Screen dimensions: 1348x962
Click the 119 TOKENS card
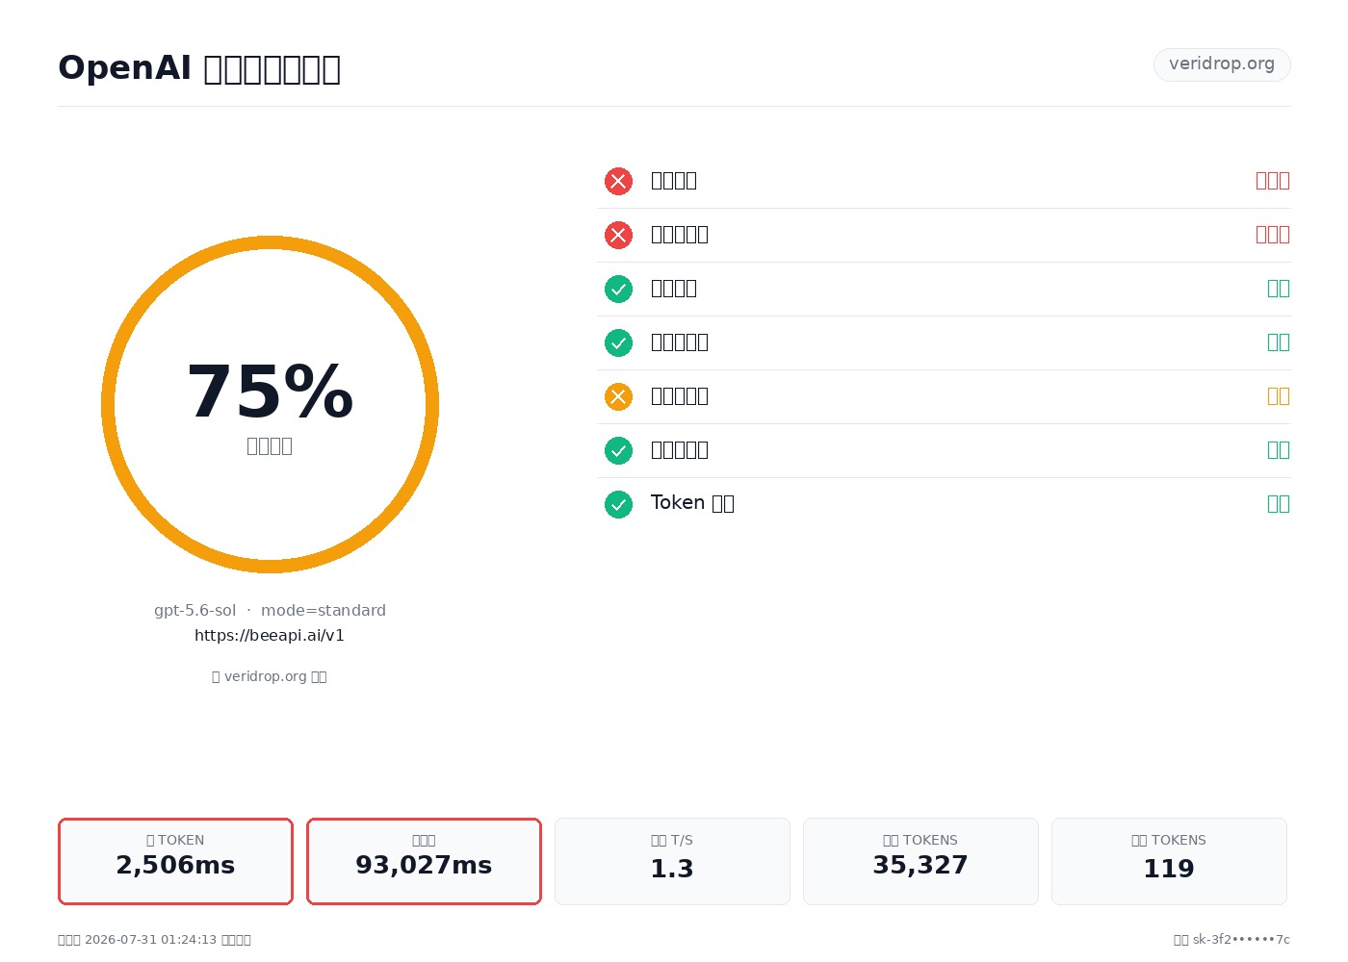point(1169,861)
